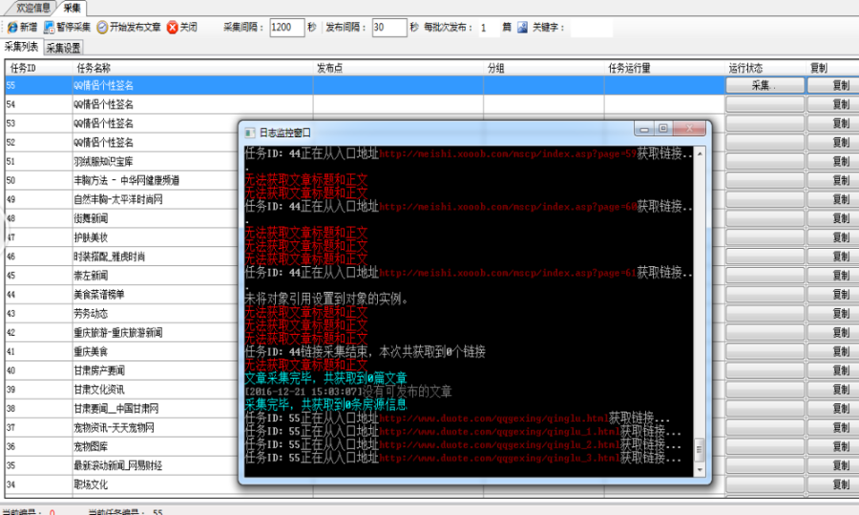
Task: Click the icon left of 关键字 label
Action: pyautogui.click(x=522, y=27)
